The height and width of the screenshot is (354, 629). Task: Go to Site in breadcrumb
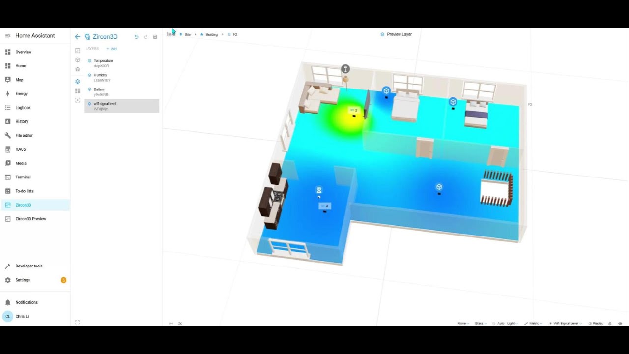click(x=185, y=34)
